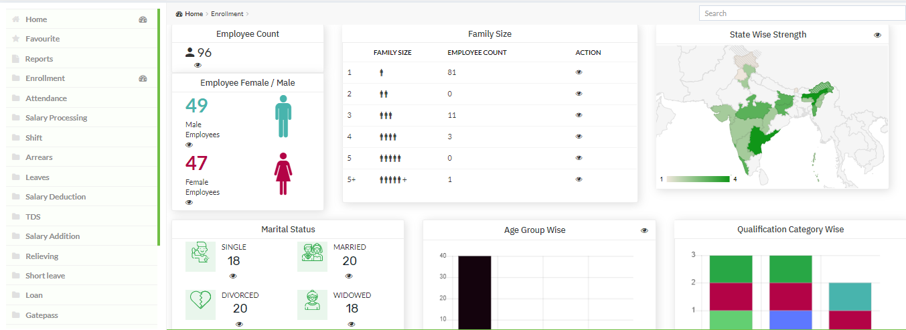Screen dimensions: 906x330
Task: Open the Enrollment dashboard gauge icon in sidebar
Action: (x=143, y=78)
